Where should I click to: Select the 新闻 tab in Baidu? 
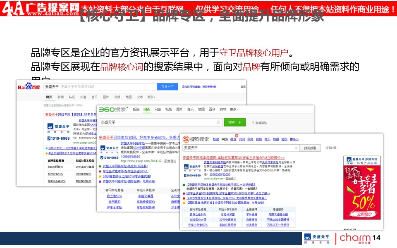coord(60,97)
